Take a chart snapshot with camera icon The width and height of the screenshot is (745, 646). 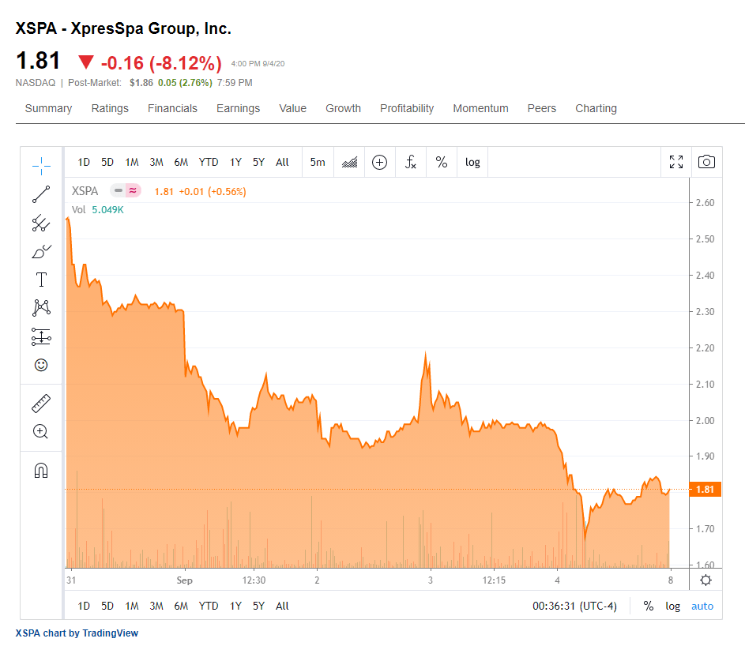coord(706,162)
